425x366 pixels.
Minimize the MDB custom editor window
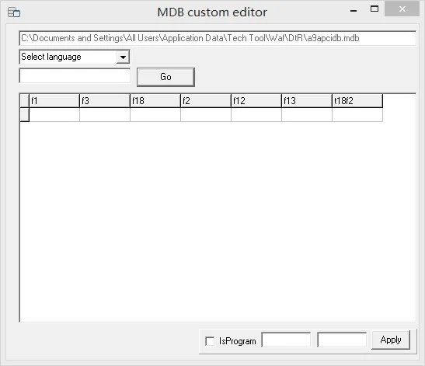coord(354,11)
